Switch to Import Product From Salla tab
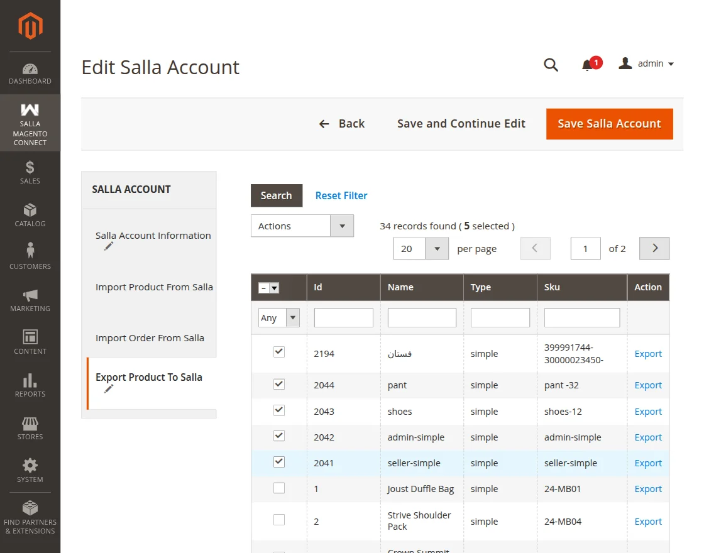This screenshot has height=553, width=704. [x=154, y=287]
